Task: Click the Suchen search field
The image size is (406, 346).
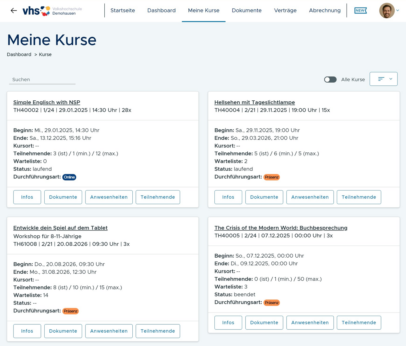Action: (x=42, y=79)
